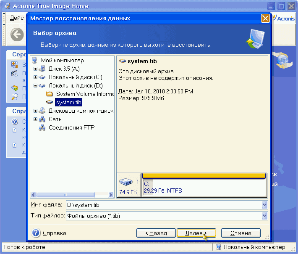Click the magnifier search icon in the sidebar
The width and height of the screenshot is (298, 254).
click(14, 97)
